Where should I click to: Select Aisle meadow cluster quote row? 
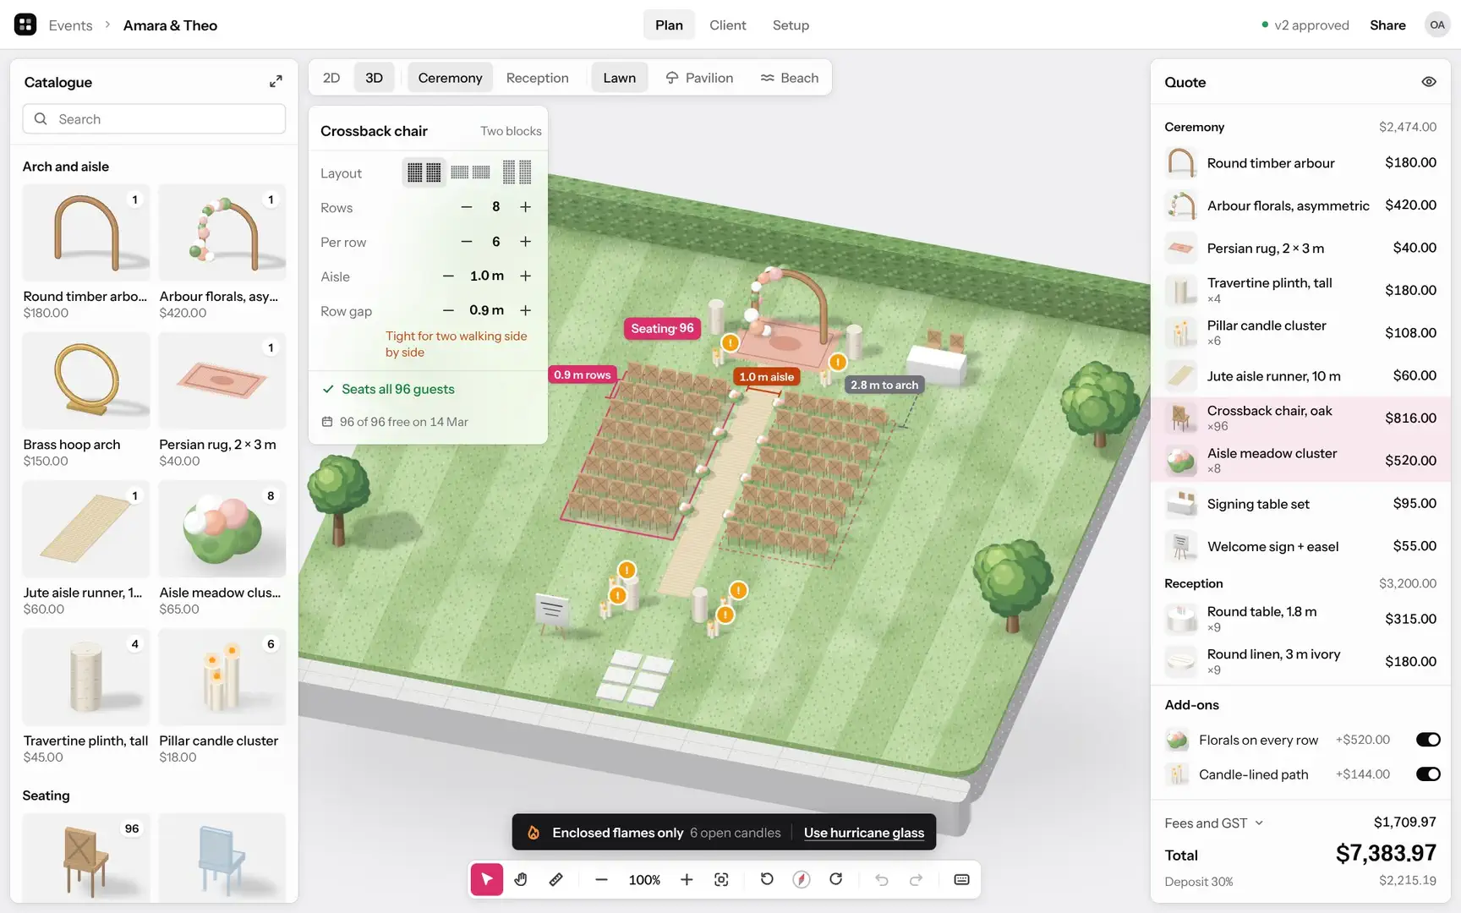(1300, 461)
